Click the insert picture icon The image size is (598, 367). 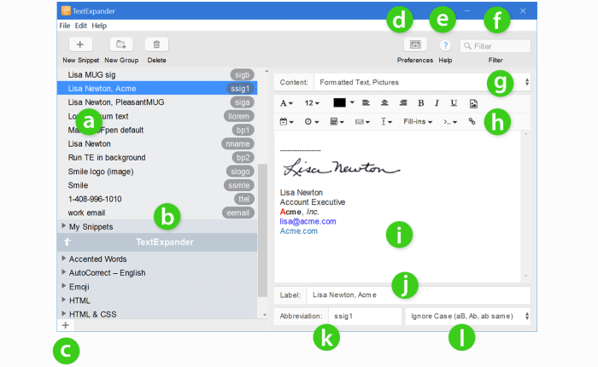coord(473,103)
